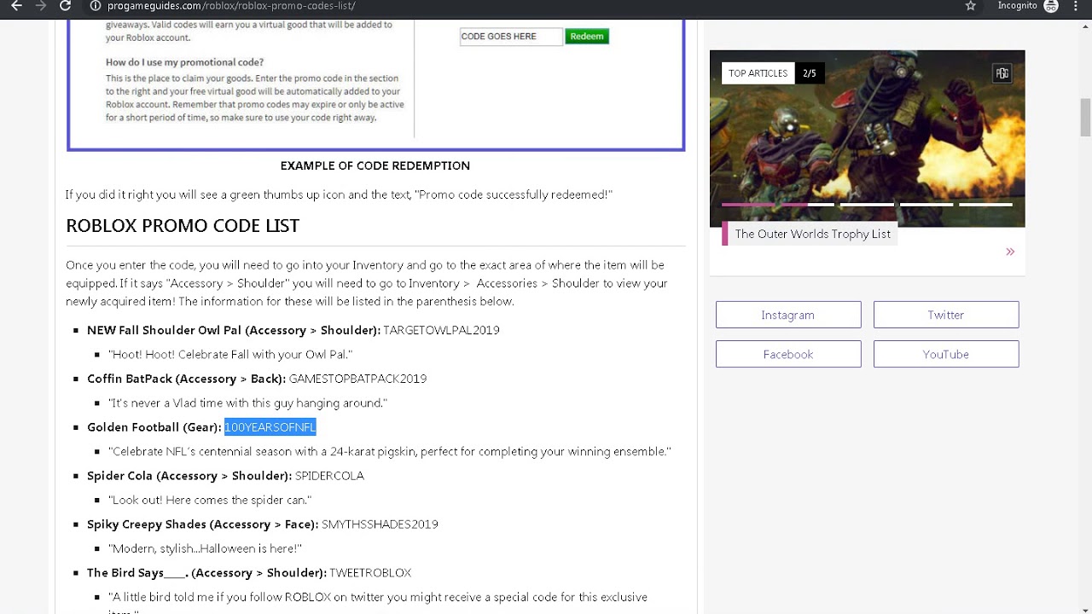Image resolution: width=1092 pixels, height=614 pixels.
Task: Open the YouTube link button
Action: click(x=946, y=354)
